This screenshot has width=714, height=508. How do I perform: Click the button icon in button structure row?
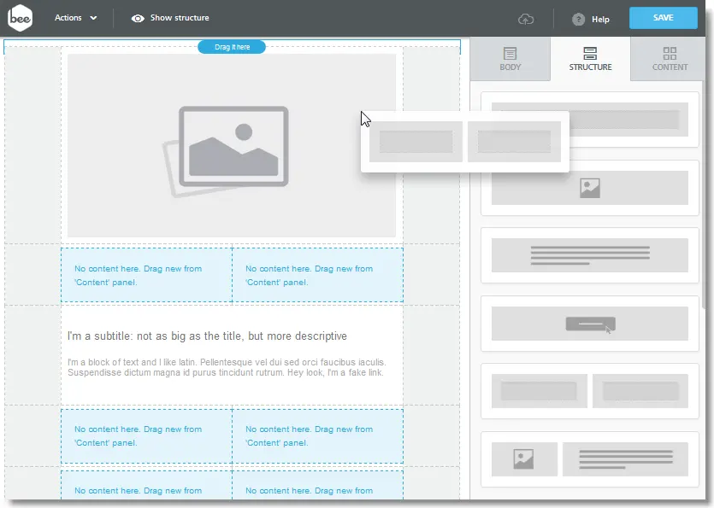[591, 324]
